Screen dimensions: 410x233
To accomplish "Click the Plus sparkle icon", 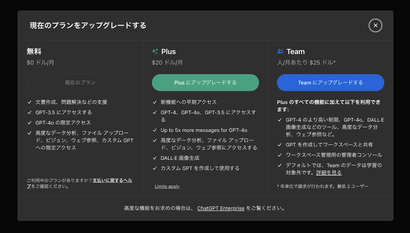I will (155, 51).
